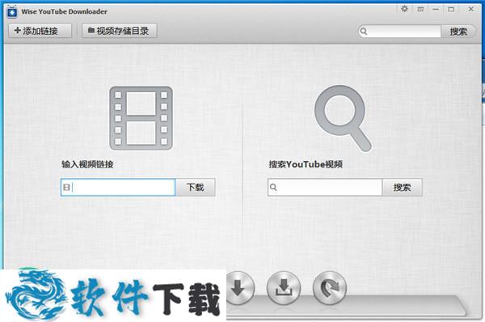
Task: Click the 添加链接 button
Action: coord(40,31)
